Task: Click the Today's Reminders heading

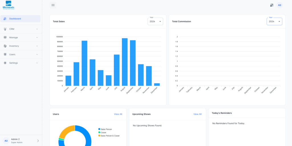Action: click(222, 113)
